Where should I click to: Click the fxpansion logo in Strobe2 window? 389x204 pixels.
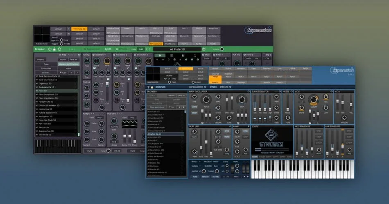coord(342,70)
